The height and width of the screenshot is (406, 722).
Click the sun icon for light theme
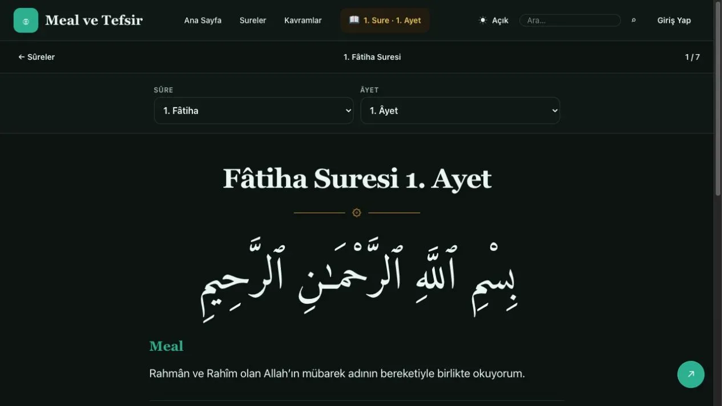pos(483,21)
